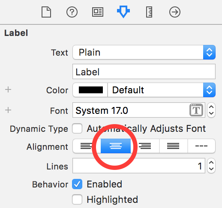Open the Color Default dropdown

[162, 90]
